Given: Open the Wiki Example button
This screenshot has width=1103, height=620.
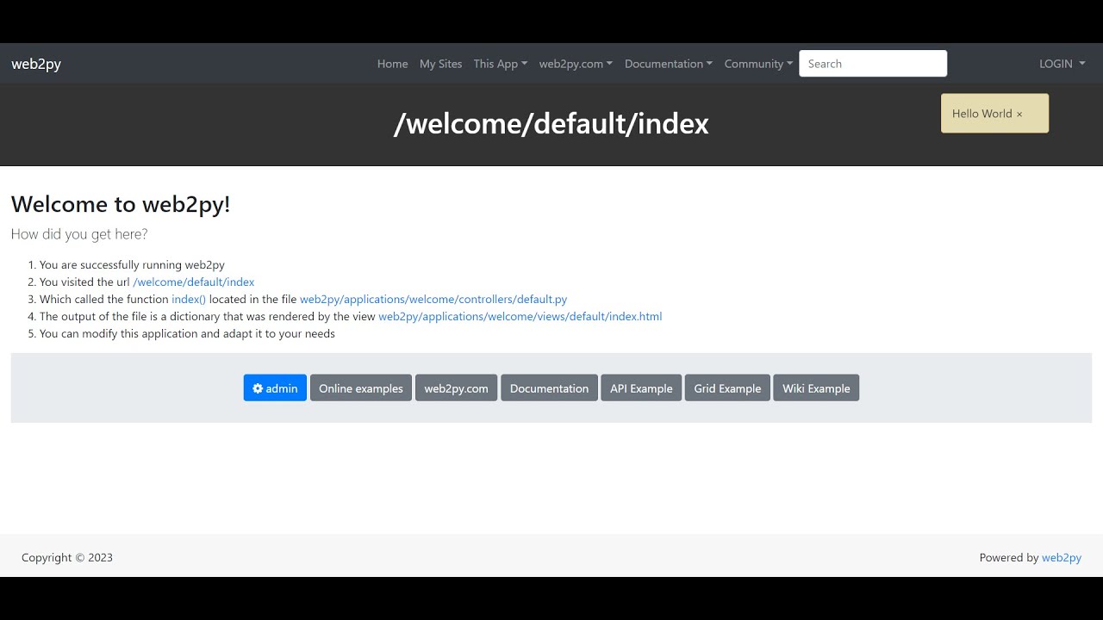Looking at the screenshot, I should (816, 388).
